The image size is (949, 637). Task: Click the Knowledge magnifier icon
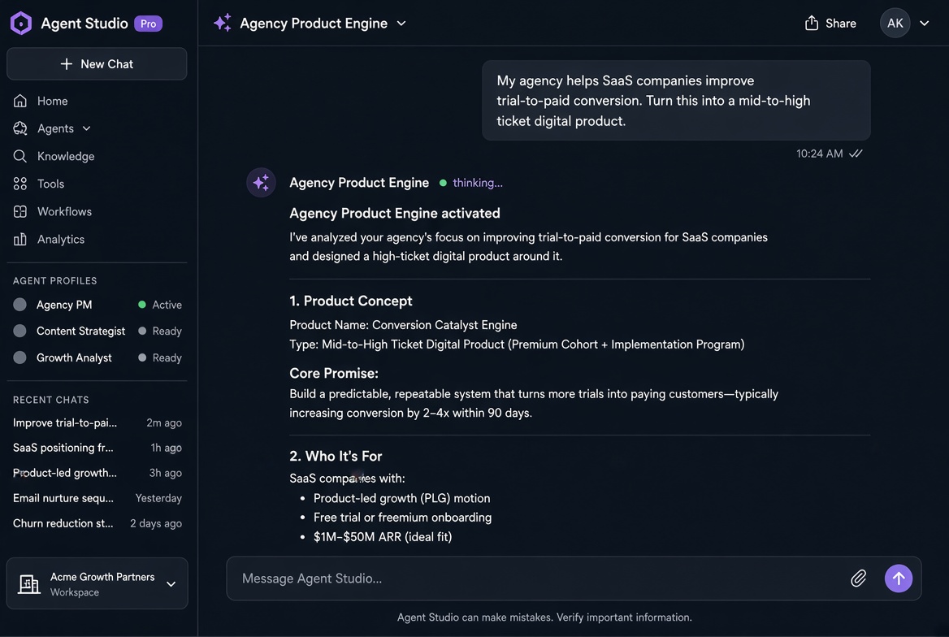[20, 156]
